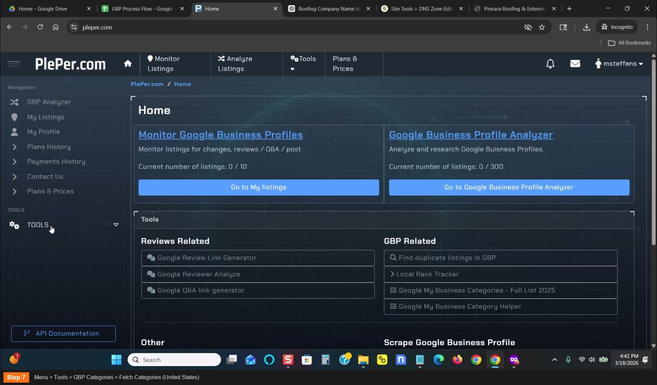Open the notifications bell

pos(550,64)
